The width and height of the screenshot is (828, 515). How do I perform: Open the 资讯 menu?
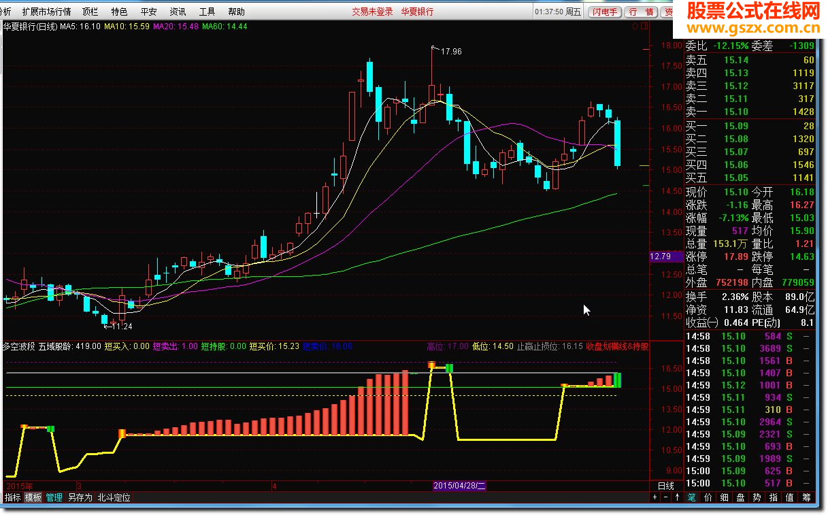click(178, 12)
